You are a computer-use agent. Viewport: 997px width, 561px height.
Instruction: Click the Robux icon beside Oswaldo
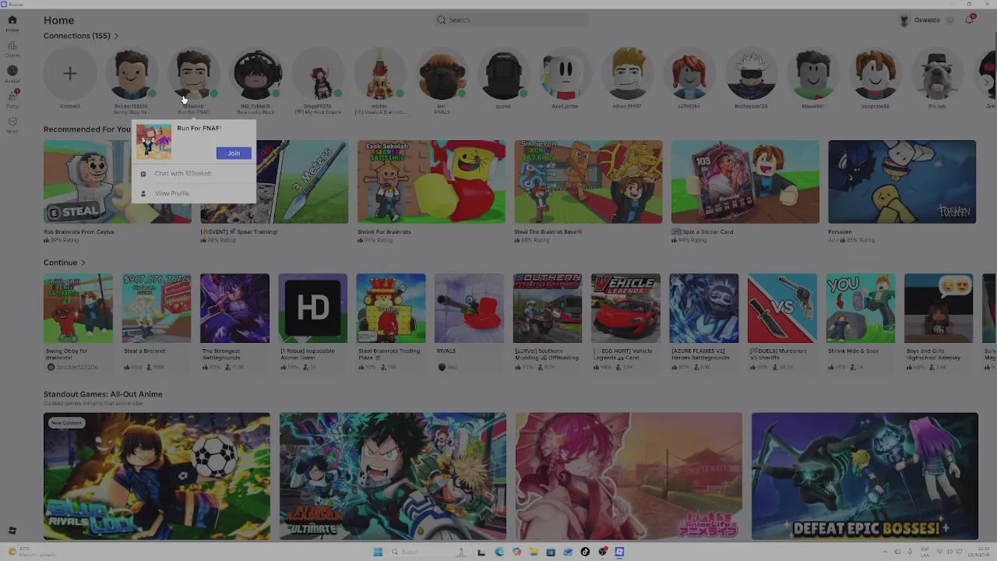point(949,20)
